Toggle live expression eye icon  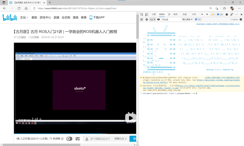[158, 19]
